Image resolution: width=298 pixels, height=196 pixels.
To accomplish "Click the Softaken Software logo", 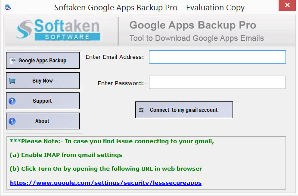I will tap(58, 30).
